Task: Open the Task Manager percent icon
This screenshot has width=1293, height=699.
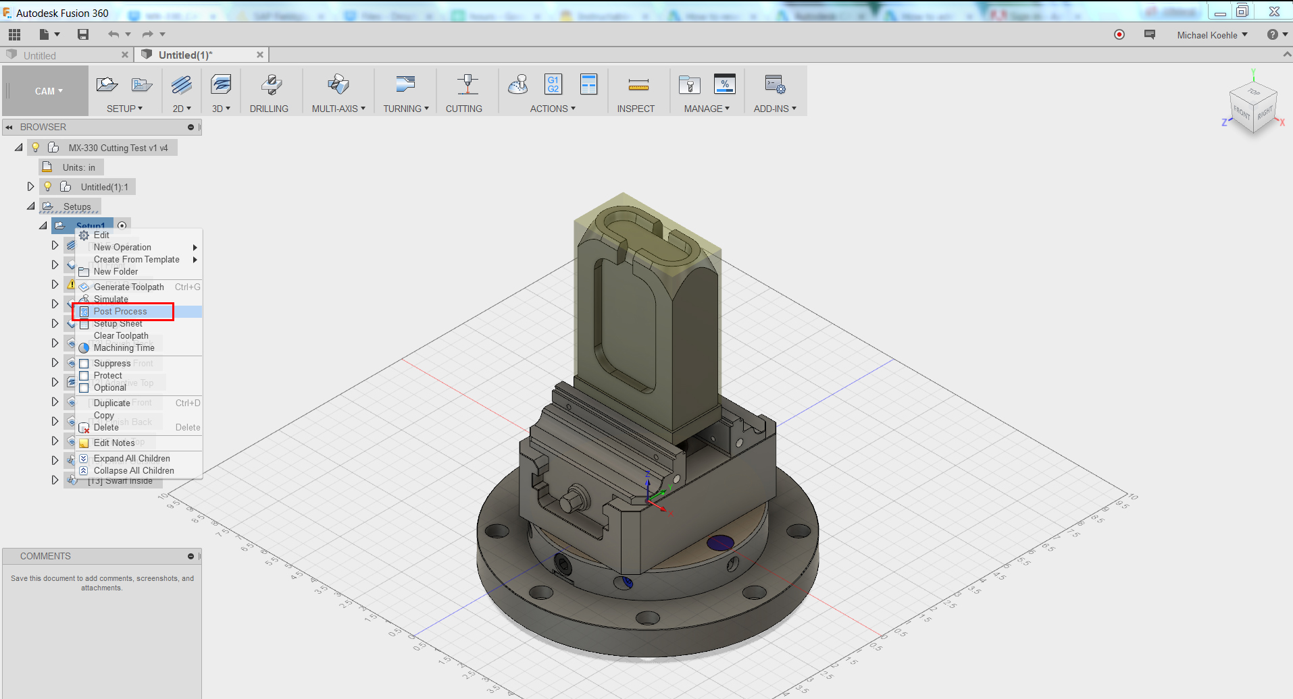Action: pyautogui.click(x=725, y=84)
